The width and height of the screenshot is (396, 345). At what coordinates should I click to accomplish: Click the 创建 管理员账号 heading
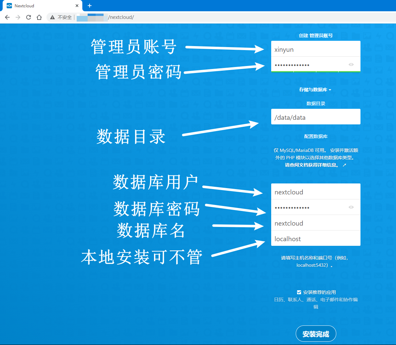coord(316,35)
